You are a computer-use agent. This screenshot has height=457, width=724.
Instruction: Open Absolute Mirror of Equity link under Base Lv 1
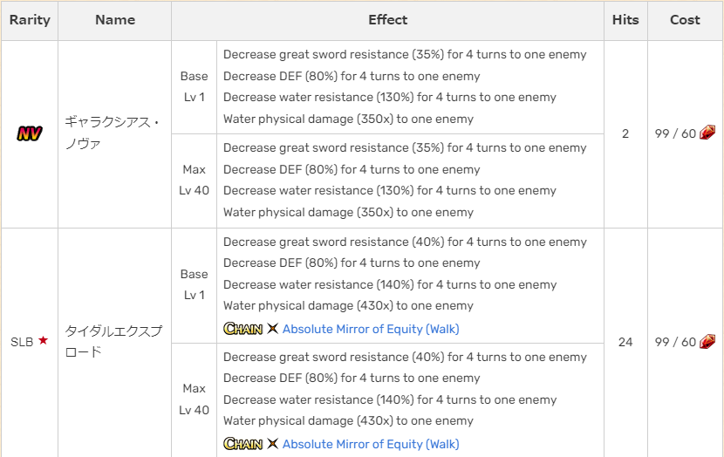click(x=371, y=329)
